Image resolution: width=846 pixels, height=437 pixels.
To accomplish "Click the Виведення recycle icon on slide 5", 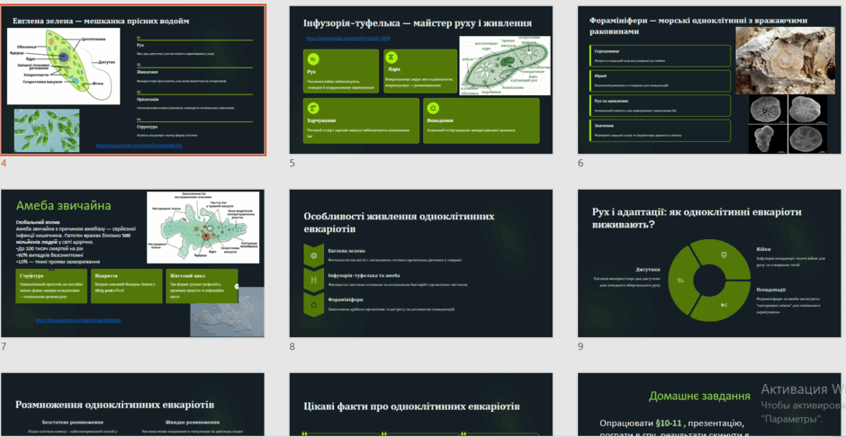I will tap(433, 108).
